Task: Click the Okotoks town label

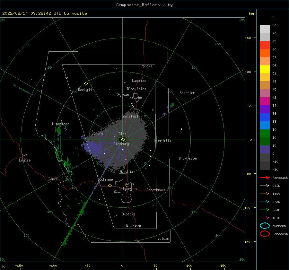Action: [x=129, y=214]
